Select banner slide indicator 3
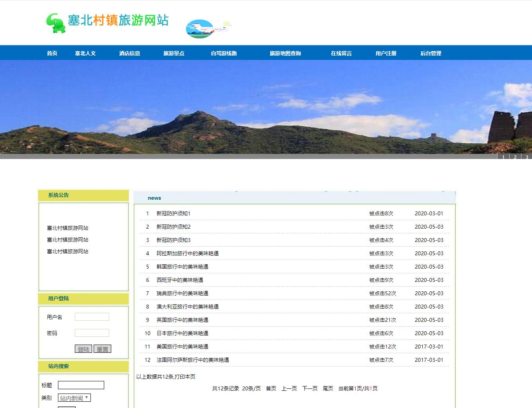The image size is (532, 408). click(x=527, y=157)
